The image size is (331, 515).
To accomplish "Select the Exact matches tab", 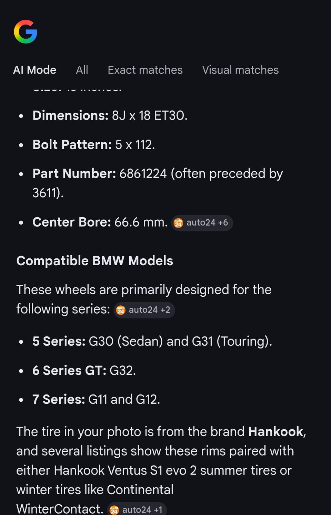I will click(x=145, y=70).
